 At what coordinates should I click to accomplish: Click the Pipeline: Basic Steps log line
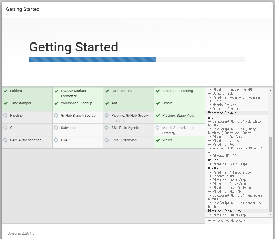pos(228,164)
